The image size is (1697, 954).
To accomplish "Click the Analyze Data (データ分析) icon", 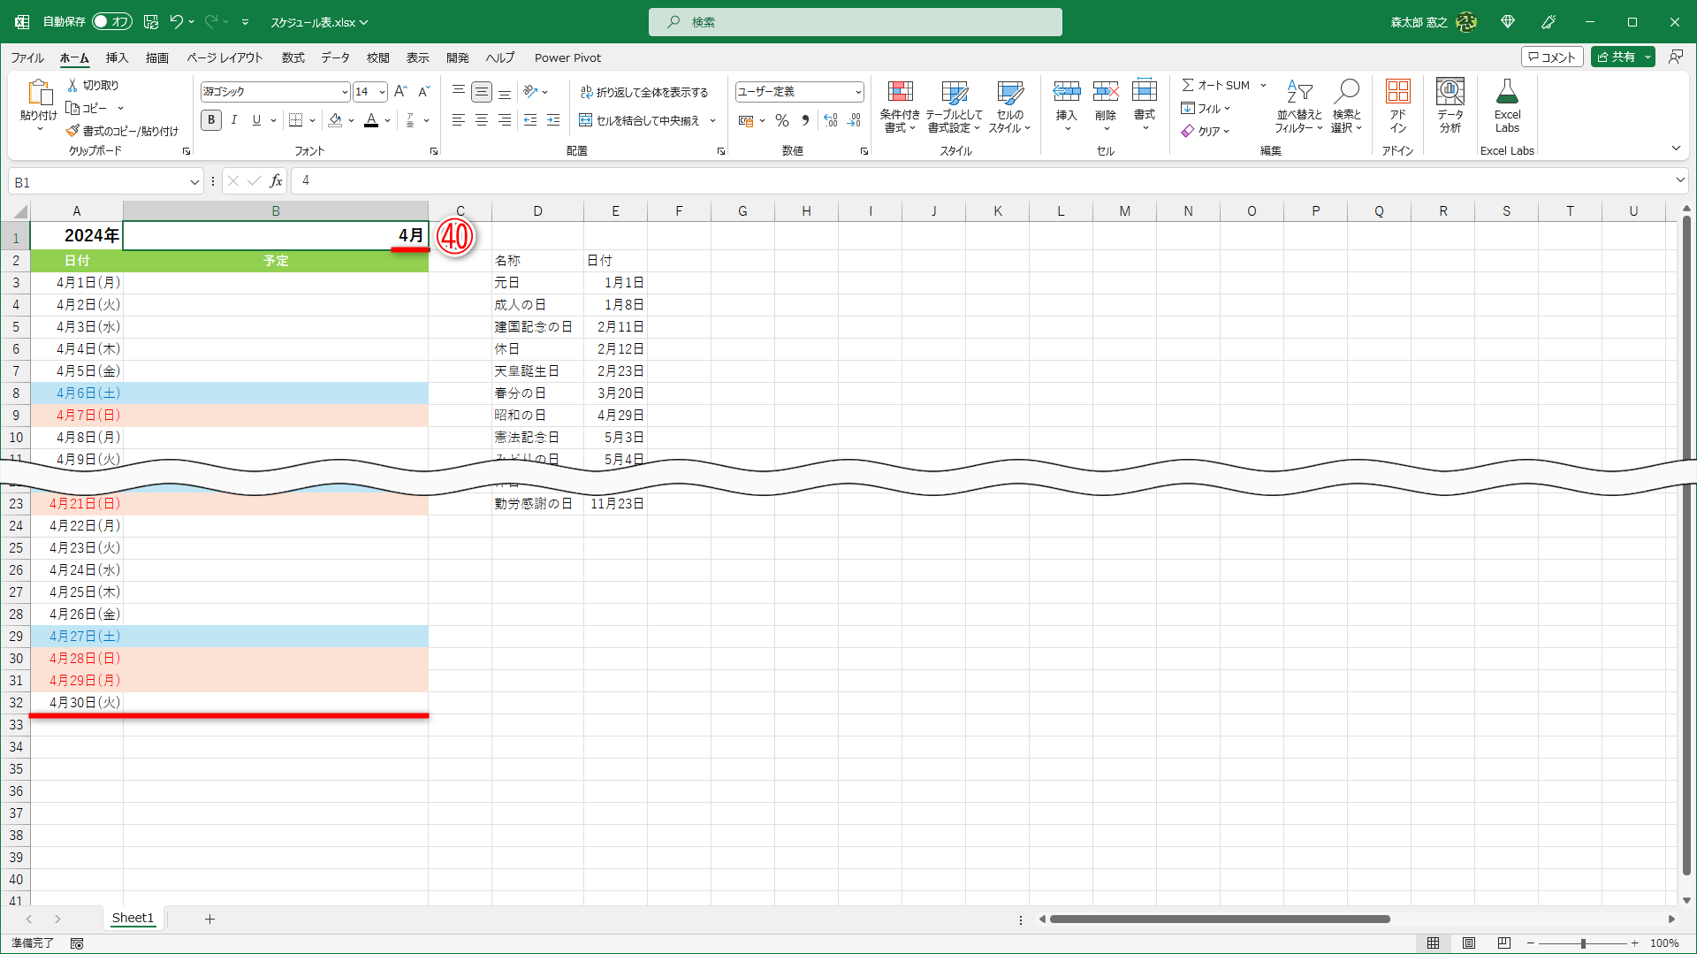I will pyautogui.click(x=1450, y=91).
